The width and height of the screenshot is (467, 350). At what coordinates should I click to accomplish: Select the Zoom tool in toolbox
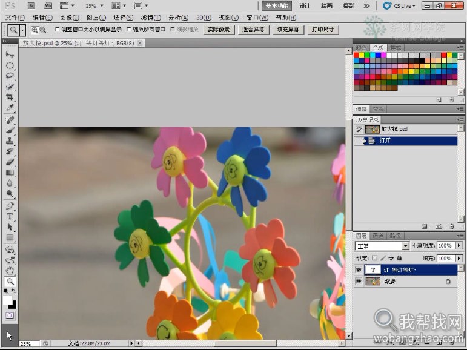(x=10, y=281)
